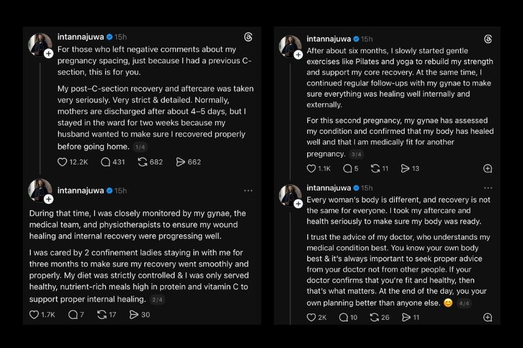Open three-dot menu on the confinement ladies post
Image resolution: width=523 pixels, height=348 pixels.
(248, 191)
